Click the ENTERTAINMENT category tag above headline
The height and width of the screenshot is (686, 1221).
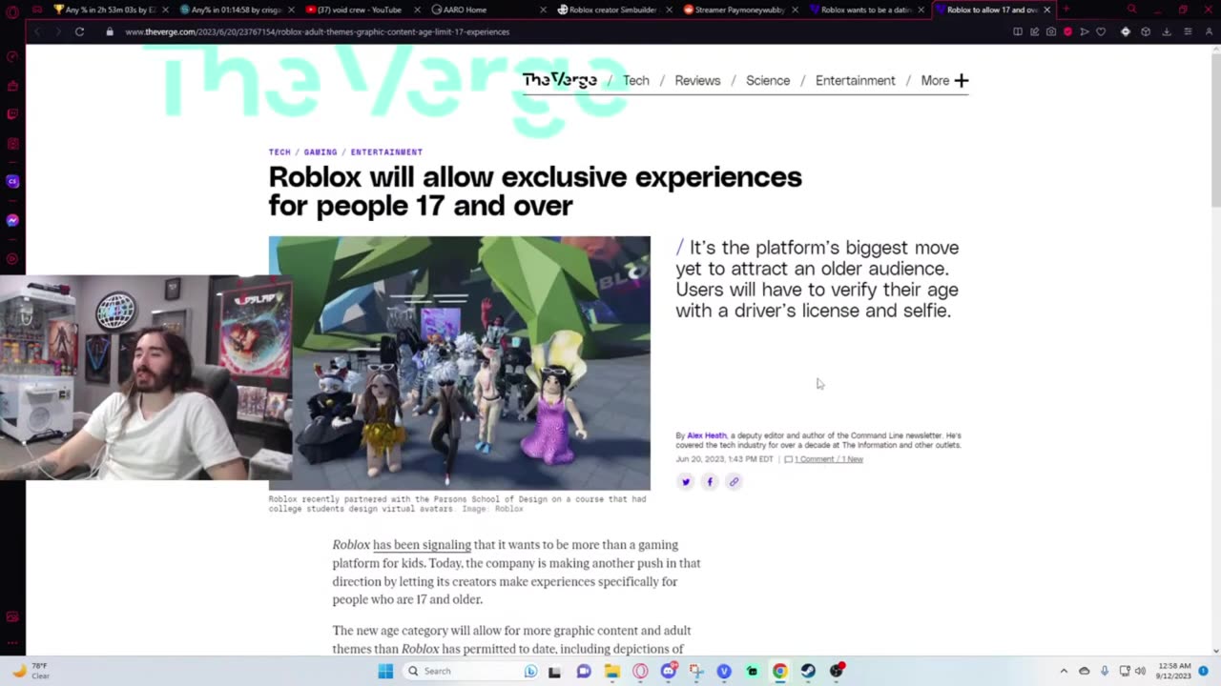click(386, 152)
